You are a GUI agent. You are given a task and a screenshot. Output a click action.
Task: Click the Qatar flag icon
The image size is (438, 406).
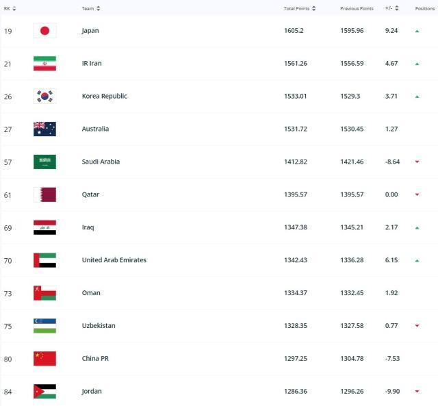pos(44,195)
